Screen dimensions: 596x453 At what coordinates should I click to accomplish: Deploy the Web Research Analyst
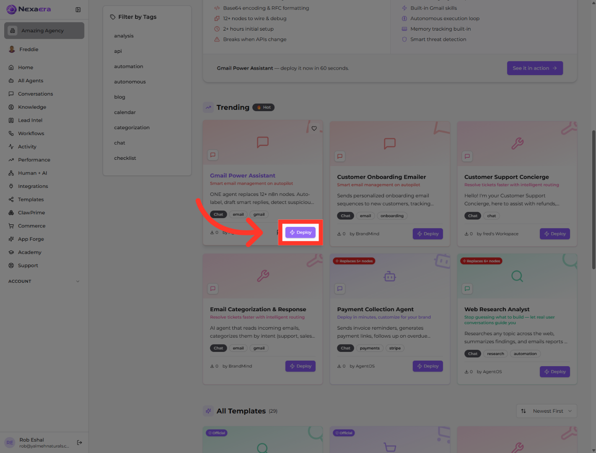555,372
